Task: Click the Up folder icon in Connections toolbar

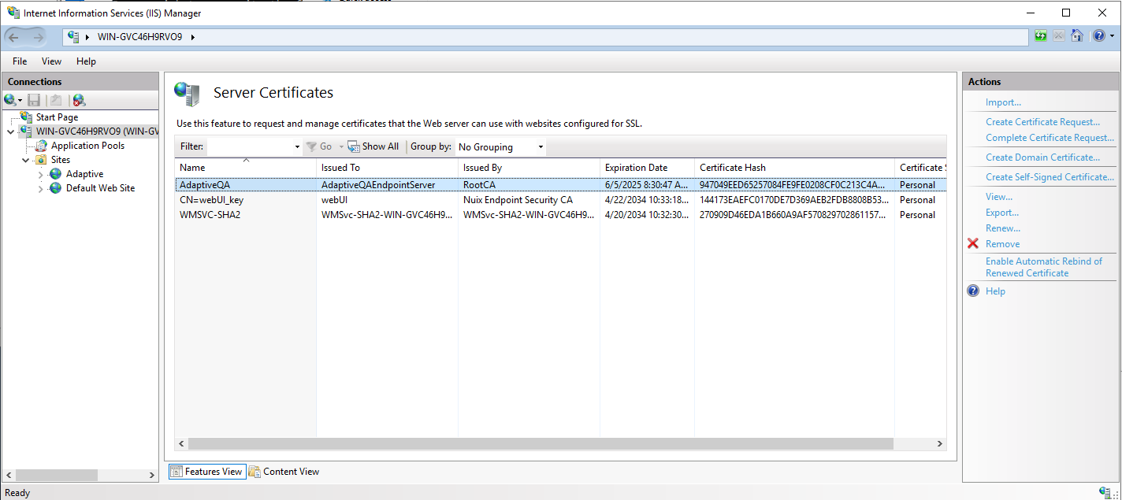Action: point(55,100)
